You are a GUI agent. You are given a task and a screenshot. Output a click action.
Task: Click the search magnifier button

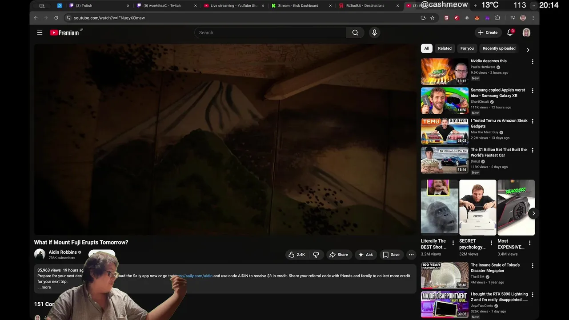click(x=355, y=32)
